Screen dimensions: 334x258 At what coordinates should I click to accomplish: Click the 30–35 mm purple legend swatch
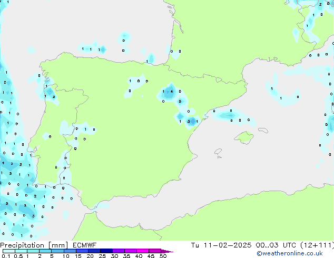tap(119, 251)
